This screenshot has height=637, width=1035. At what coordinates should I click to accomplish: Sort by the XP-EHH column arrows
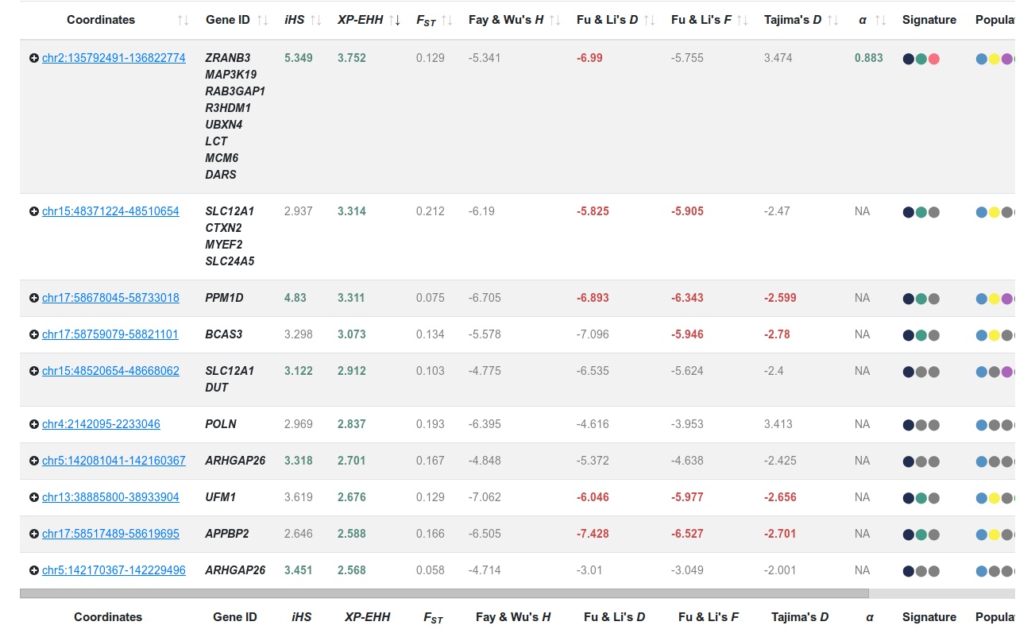[x=394, y=21]
